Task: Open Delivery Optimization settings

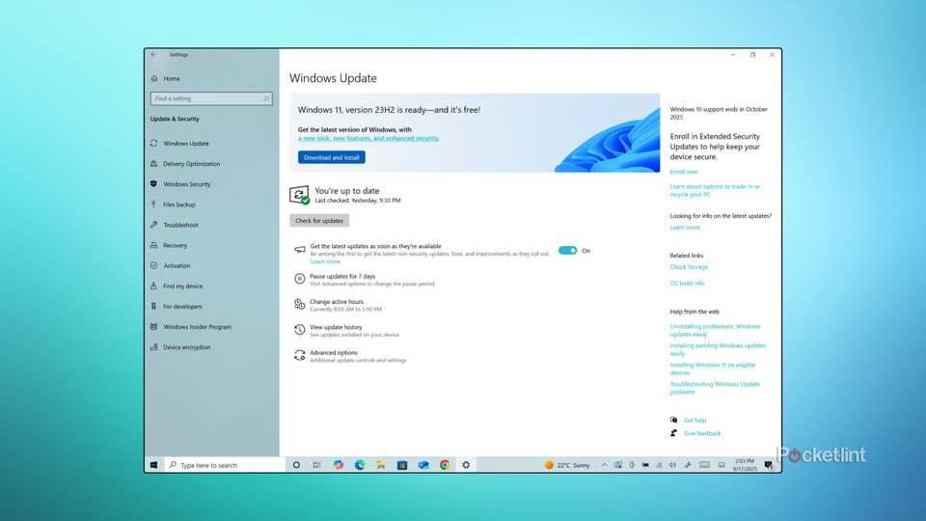Action: (x=191, y=164)
